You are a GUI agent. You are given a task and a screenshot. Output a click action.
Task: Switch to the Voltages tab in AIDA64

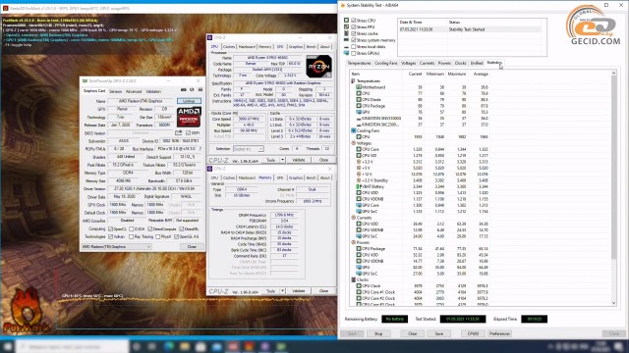409,63
